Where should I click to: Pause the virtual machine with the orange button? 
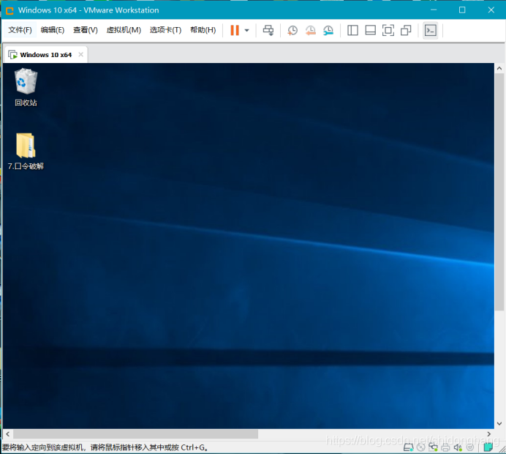235,30
